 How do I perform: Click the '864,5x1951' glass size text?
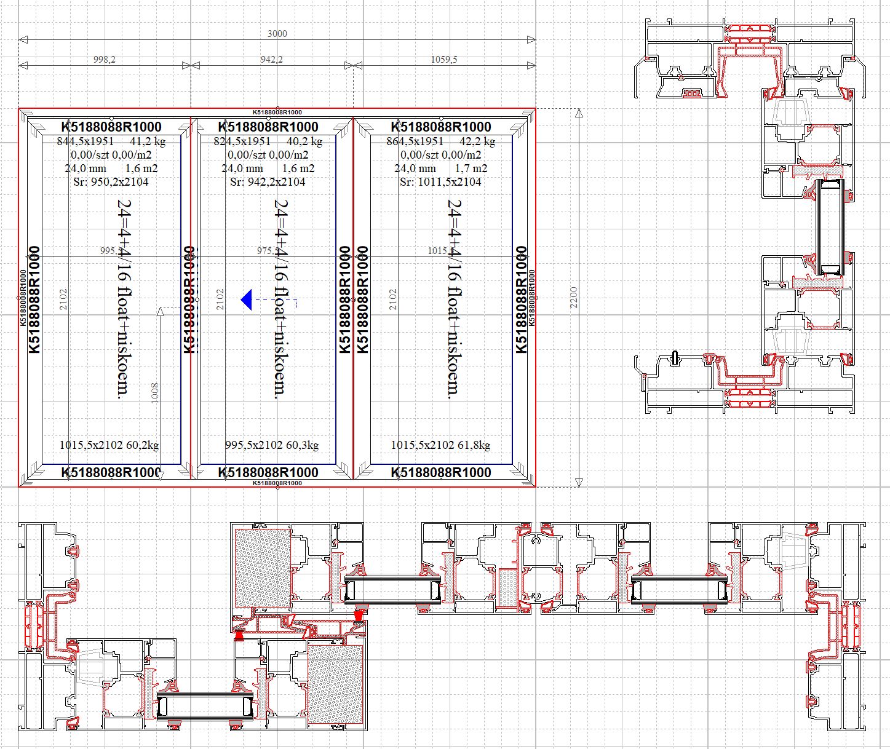(x=415, y=141)
